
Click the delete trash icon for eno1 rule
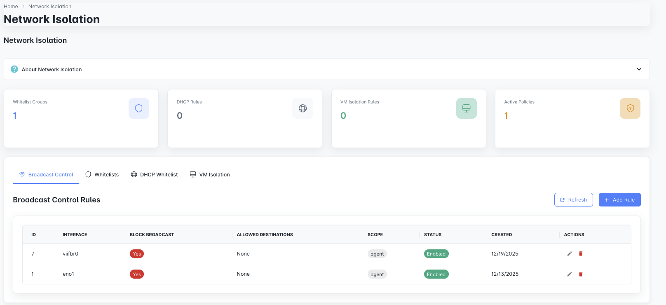point(581,274)
